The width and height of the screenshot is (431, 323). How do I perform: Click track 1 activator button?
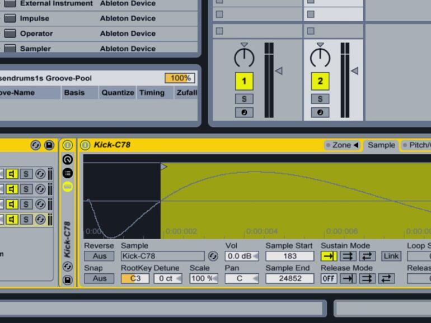coord(244,81)
